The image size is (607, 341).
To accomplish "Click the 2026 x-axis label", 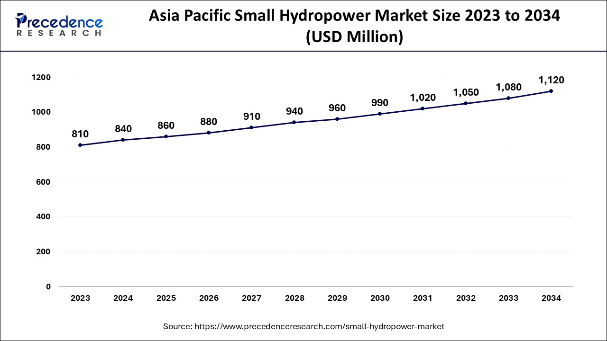I will coord(209,298).
